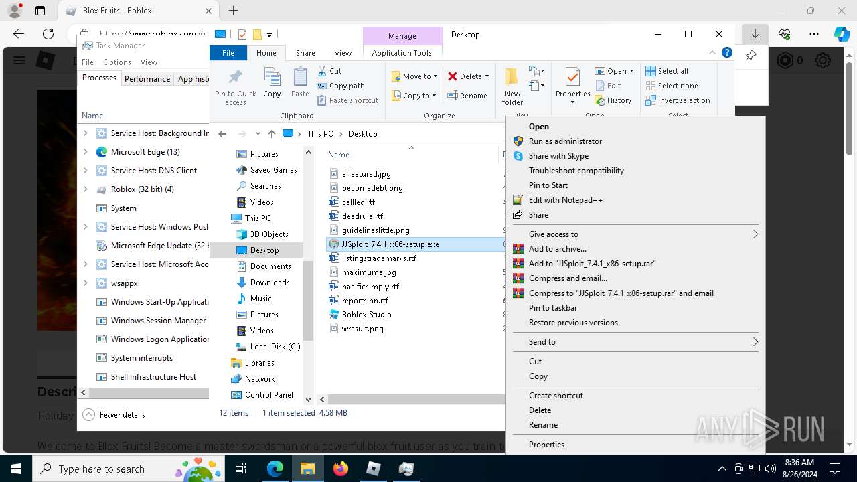This screenshot has width=857, height=482.
Task: Choose Add to archive...
Action: point(557,249)
